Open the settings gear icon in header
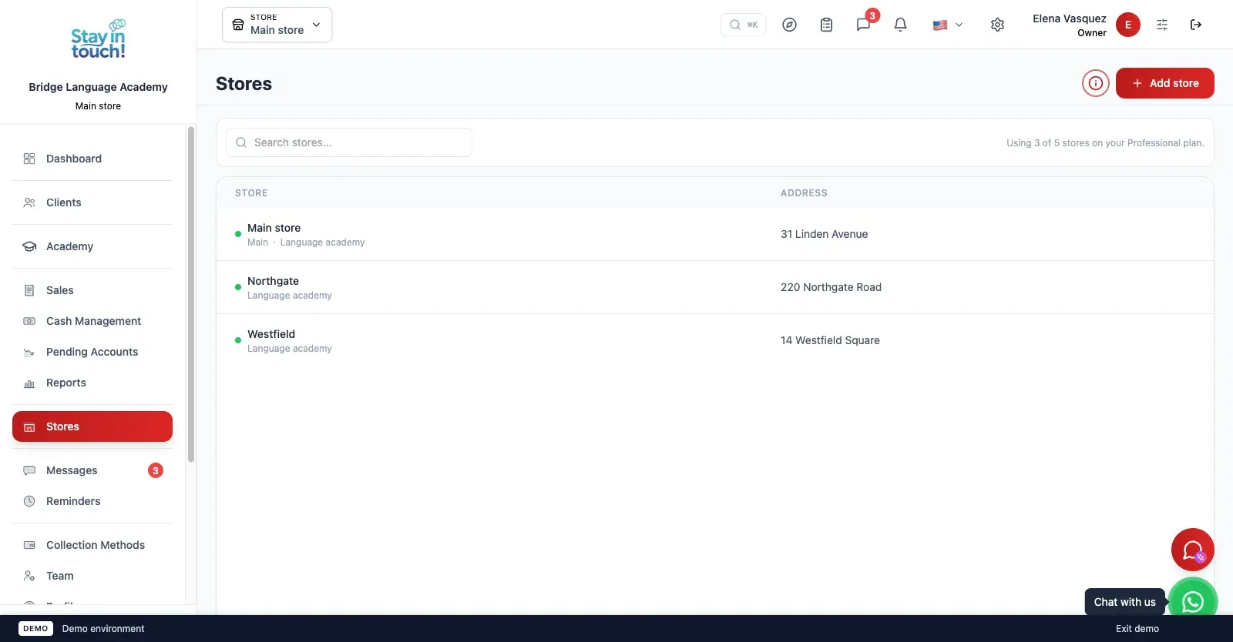This screenshot has width=1233, height=642. tap(997, 25)
